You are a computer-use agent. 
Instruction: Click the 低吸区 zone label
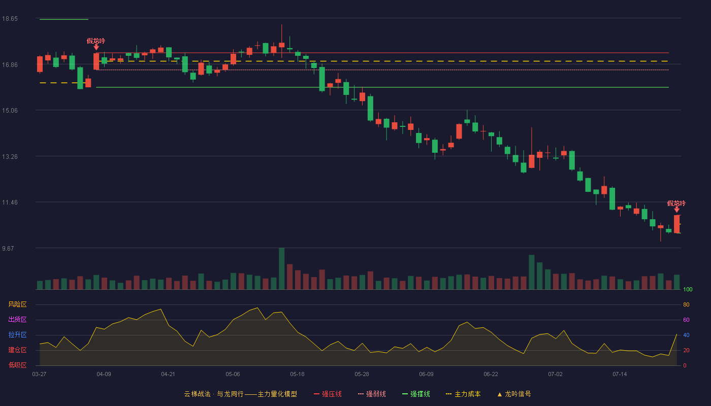(x=18, y=365)
